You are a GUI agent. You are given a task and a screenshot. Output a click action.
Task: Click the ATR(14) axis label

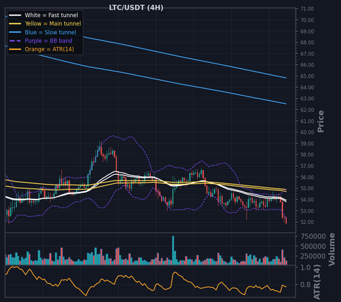pyautogui.click(x=317, y=282)
